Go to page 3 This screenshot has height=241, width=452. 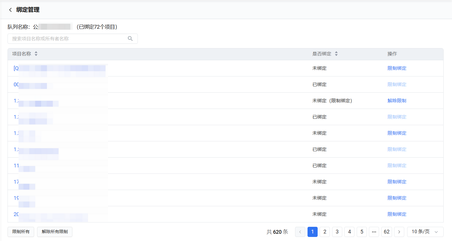(x=337, y=232)
